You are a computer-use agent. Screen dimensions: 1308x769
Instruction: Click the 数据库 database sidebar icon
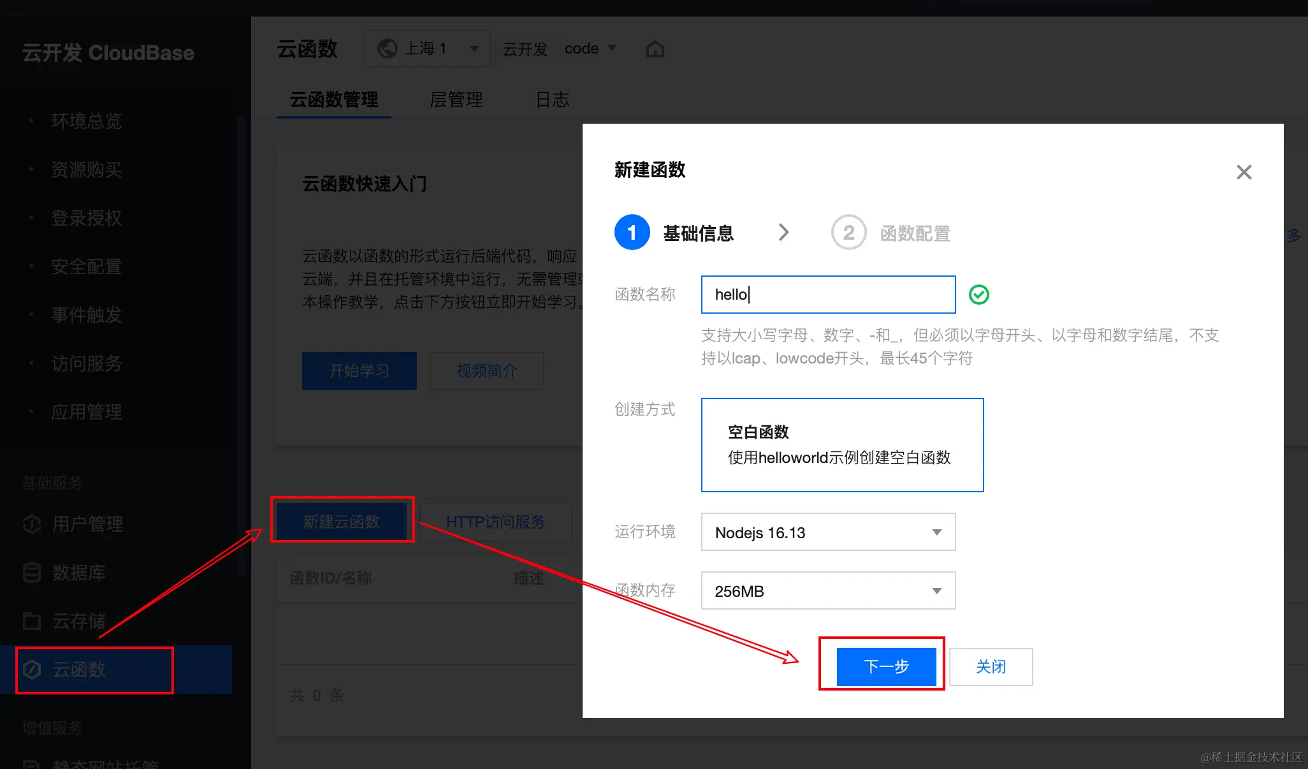click(x=32, y=573)
